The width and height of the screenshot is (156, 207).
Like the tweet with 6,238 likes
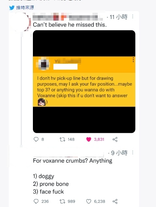tap(89, 201)
